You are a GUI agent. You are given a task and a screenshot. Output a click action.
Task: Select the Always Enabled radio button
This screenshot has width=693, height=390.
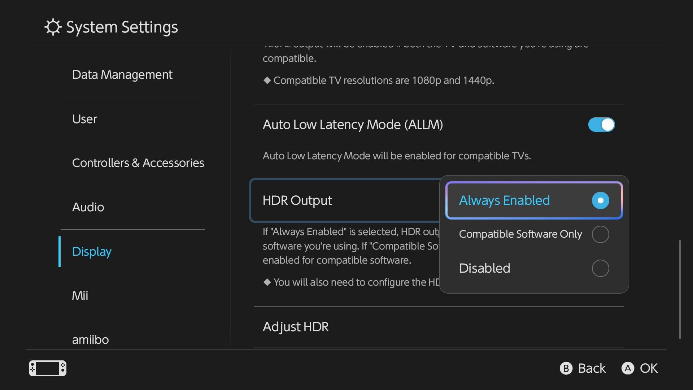(600, 200)
